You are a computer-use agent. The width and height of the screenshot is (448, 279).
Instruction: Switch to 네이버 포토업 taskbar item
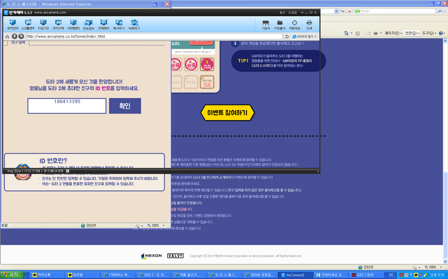tap(260, 275)
